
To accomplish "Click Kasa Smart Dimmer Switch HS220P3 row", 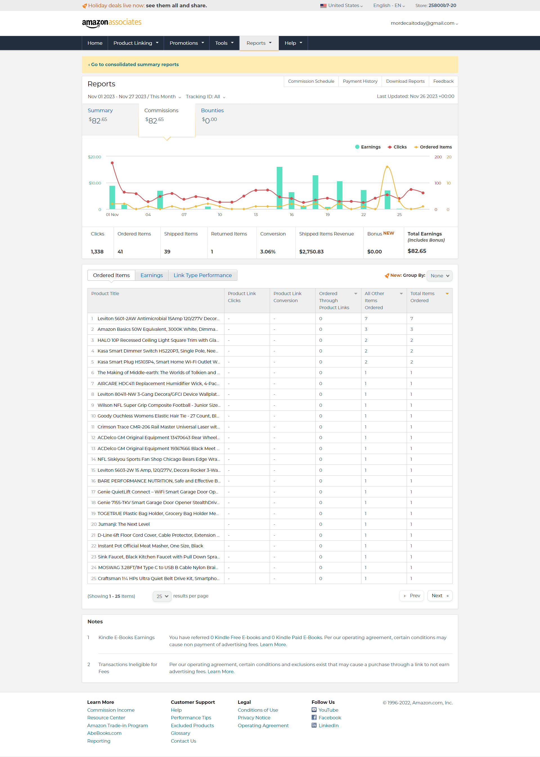I will tap(270, 351).
